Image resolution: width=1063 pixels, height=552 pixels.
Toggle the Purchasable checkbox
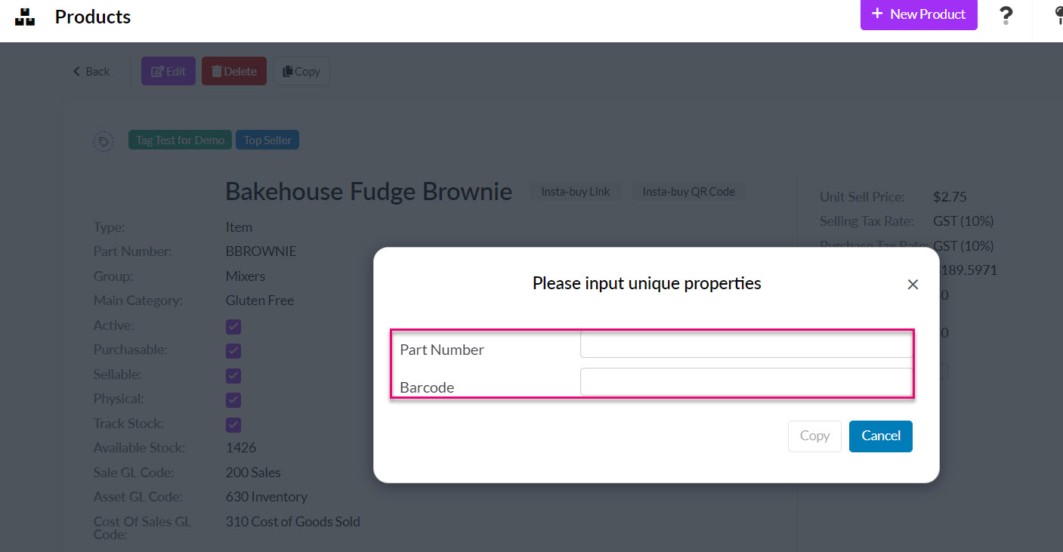[x=233, y=351]
